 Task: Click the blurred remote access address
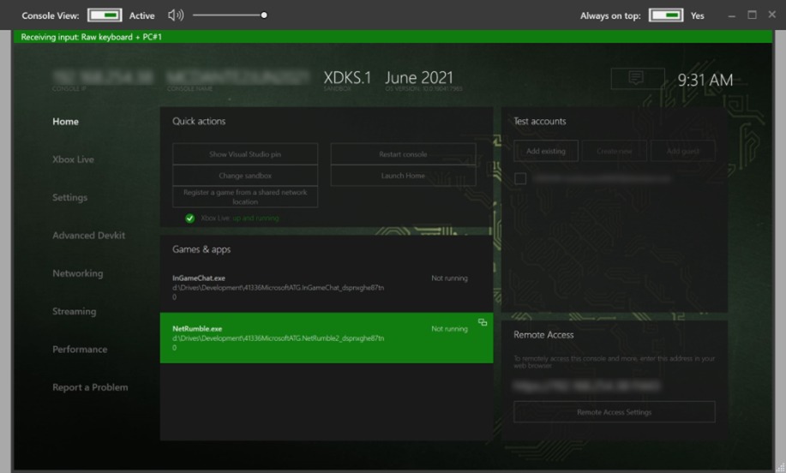586,386
